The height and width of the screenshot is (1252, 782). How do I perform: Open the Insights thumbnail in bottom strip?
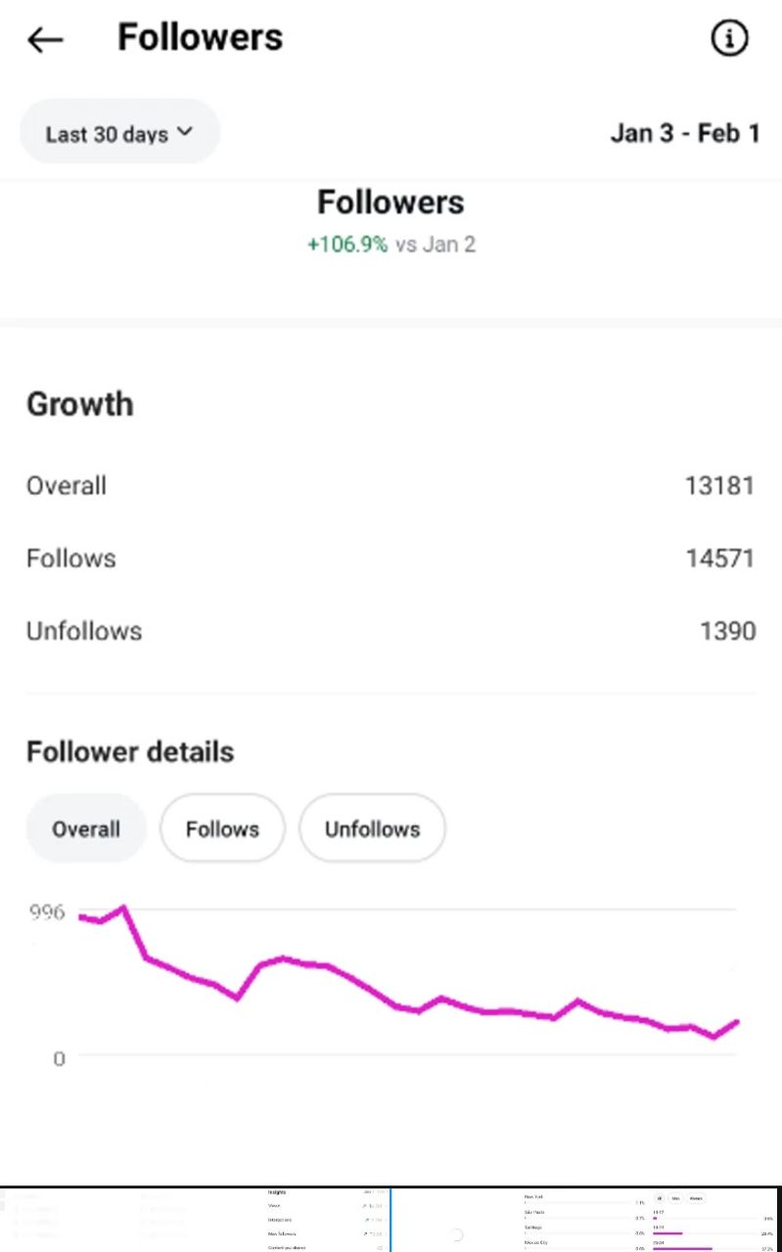328,1220
